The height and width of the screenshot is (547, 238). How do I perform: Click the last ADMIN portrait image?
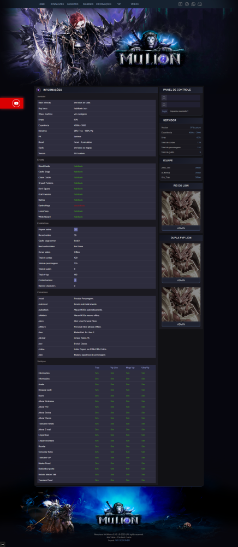pyautogui.click(x=181, y=304)
